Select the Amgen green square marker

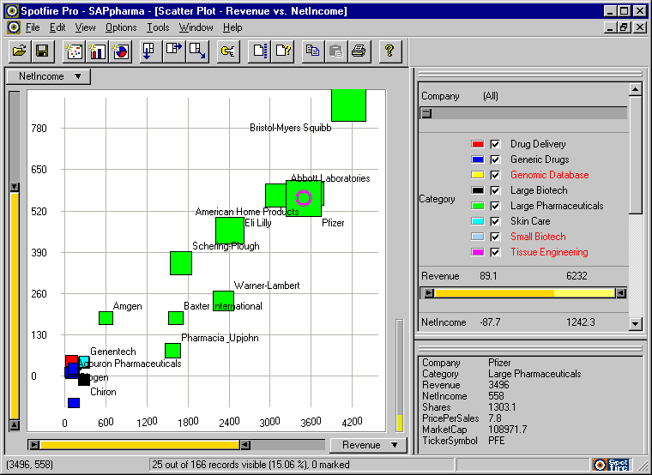(106, 318)
